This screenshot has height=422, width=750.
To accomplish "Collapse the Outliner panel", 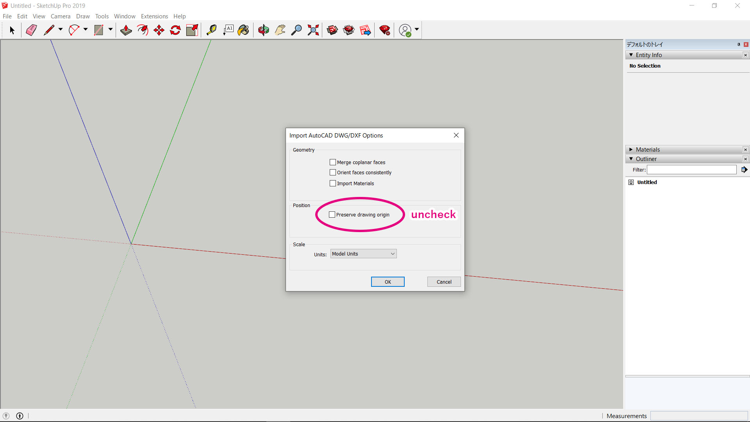I will point(631,159).
